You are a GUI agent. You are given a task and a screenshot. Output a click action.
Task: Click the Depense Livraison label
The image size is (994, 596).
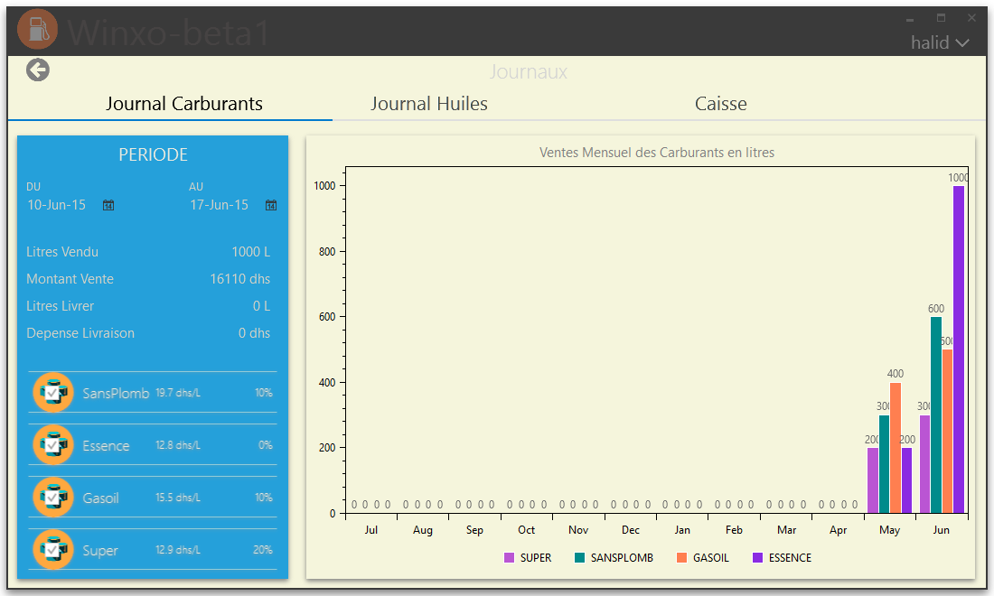click(80, 334)
